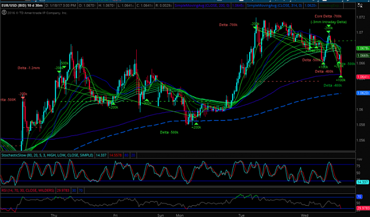Click the 1.066 price axis label
This screenshot has width=370, height=217.
coord(361,63)
